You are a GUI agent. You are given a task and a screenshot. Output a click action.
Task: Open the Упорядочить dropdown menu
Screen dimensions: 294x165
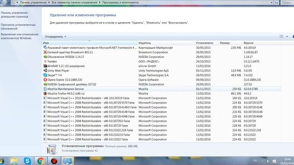point(56,37)
